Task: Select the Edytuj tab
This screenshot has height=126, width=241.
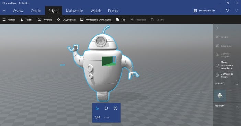Action: (54, 11)
